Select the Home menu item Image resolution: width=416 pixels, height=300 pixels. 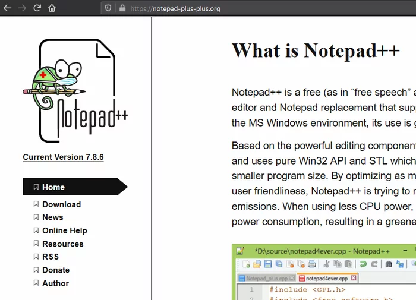tap(75, 187)
